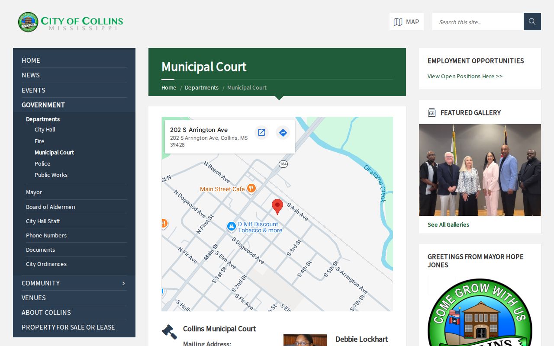Screen dimensions: 554x346
Task: Focus the Search this site field
Action: pyautogui.click(x=478, y=22)
